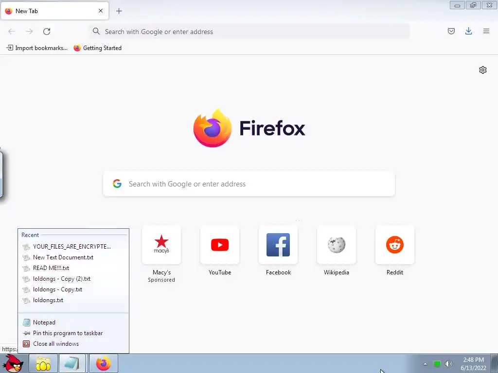Image resolution: width=498 pixels, height=373 pixels.
Task: Click the Show desktop strip beside the clock
Action: point(495,363)
